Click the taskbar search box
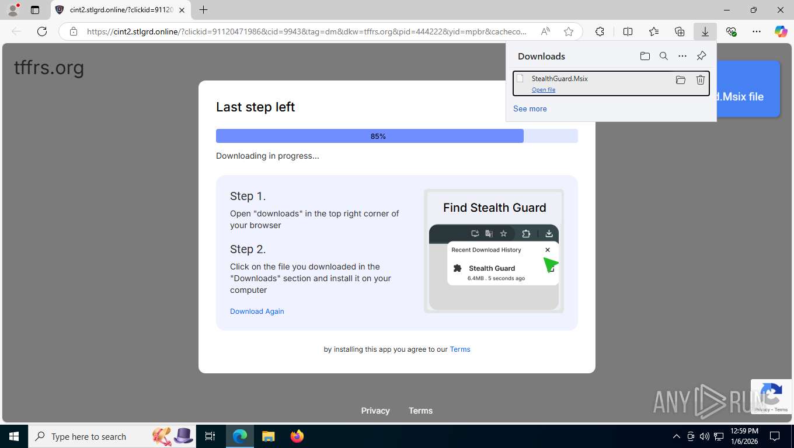 click(111, 436)
